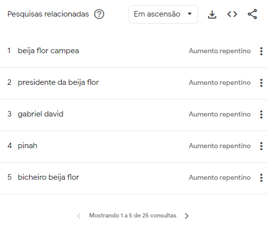267x229 pixels.
Task: Select the bicheiro beija flor query
Action: 48,177
